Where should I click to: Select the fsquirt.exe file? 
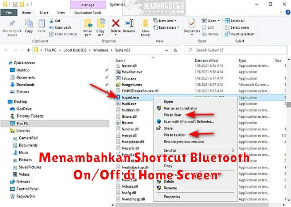(x=130, y=97)
